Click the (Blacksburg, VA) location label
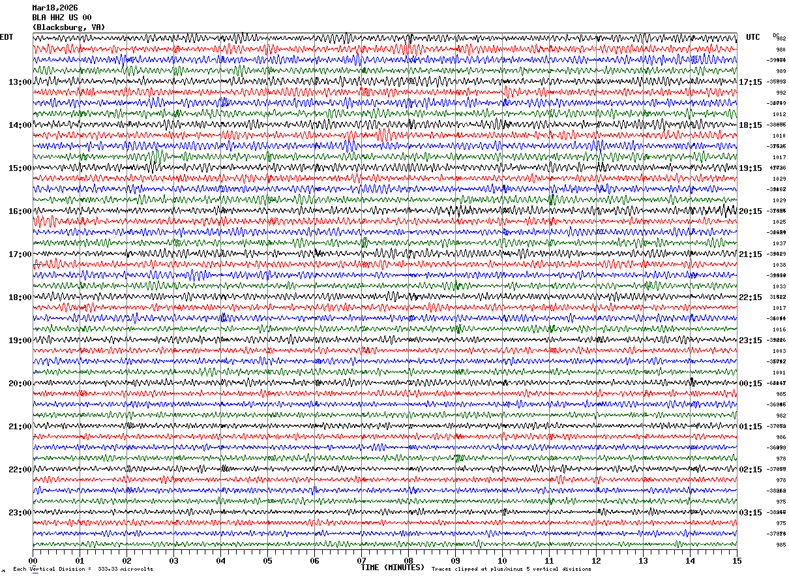Viewport: 789px width, 578px height. pos(68,27)
